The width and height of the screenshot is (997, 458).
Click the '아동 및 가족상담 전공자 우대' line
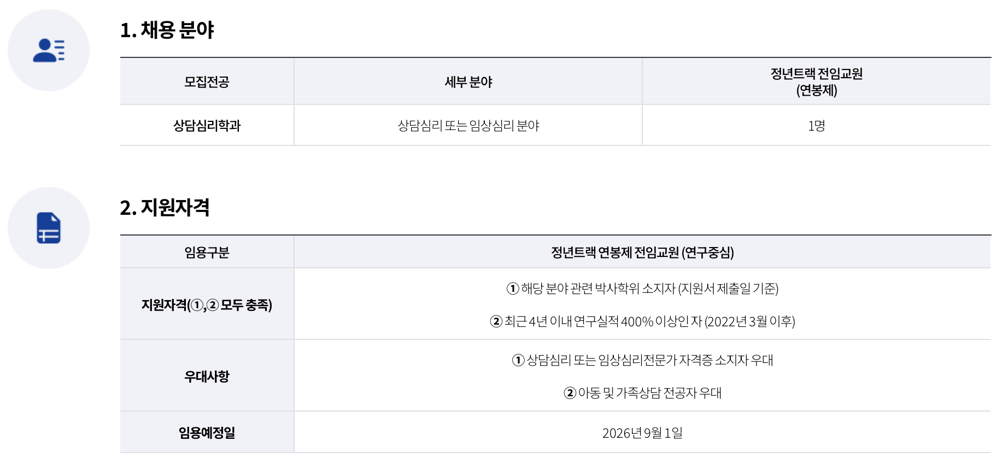(x=642, y=393)
